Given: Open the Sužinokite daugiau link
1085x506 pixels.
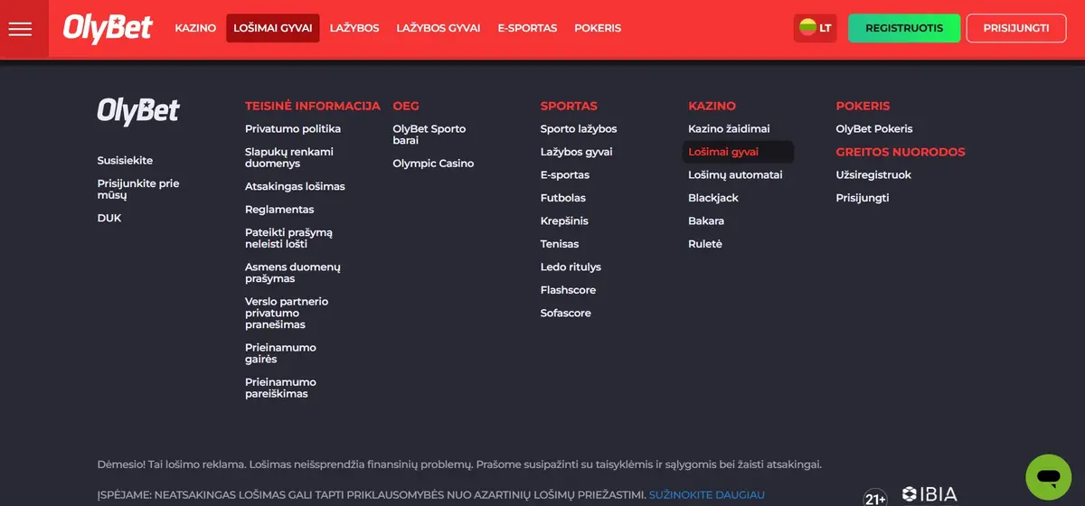Looking at the screenshot, I should pos(707,495).
